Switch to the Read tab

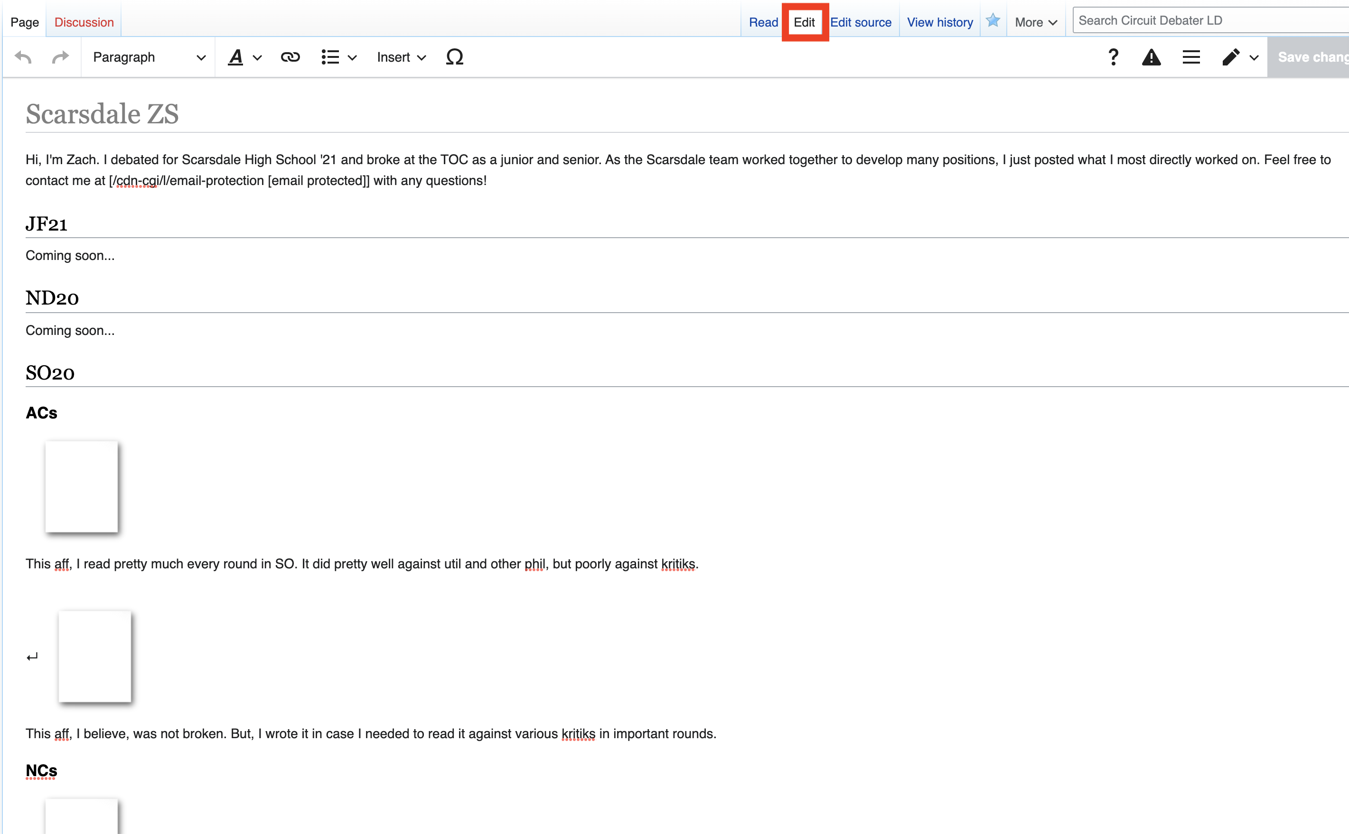763,22
